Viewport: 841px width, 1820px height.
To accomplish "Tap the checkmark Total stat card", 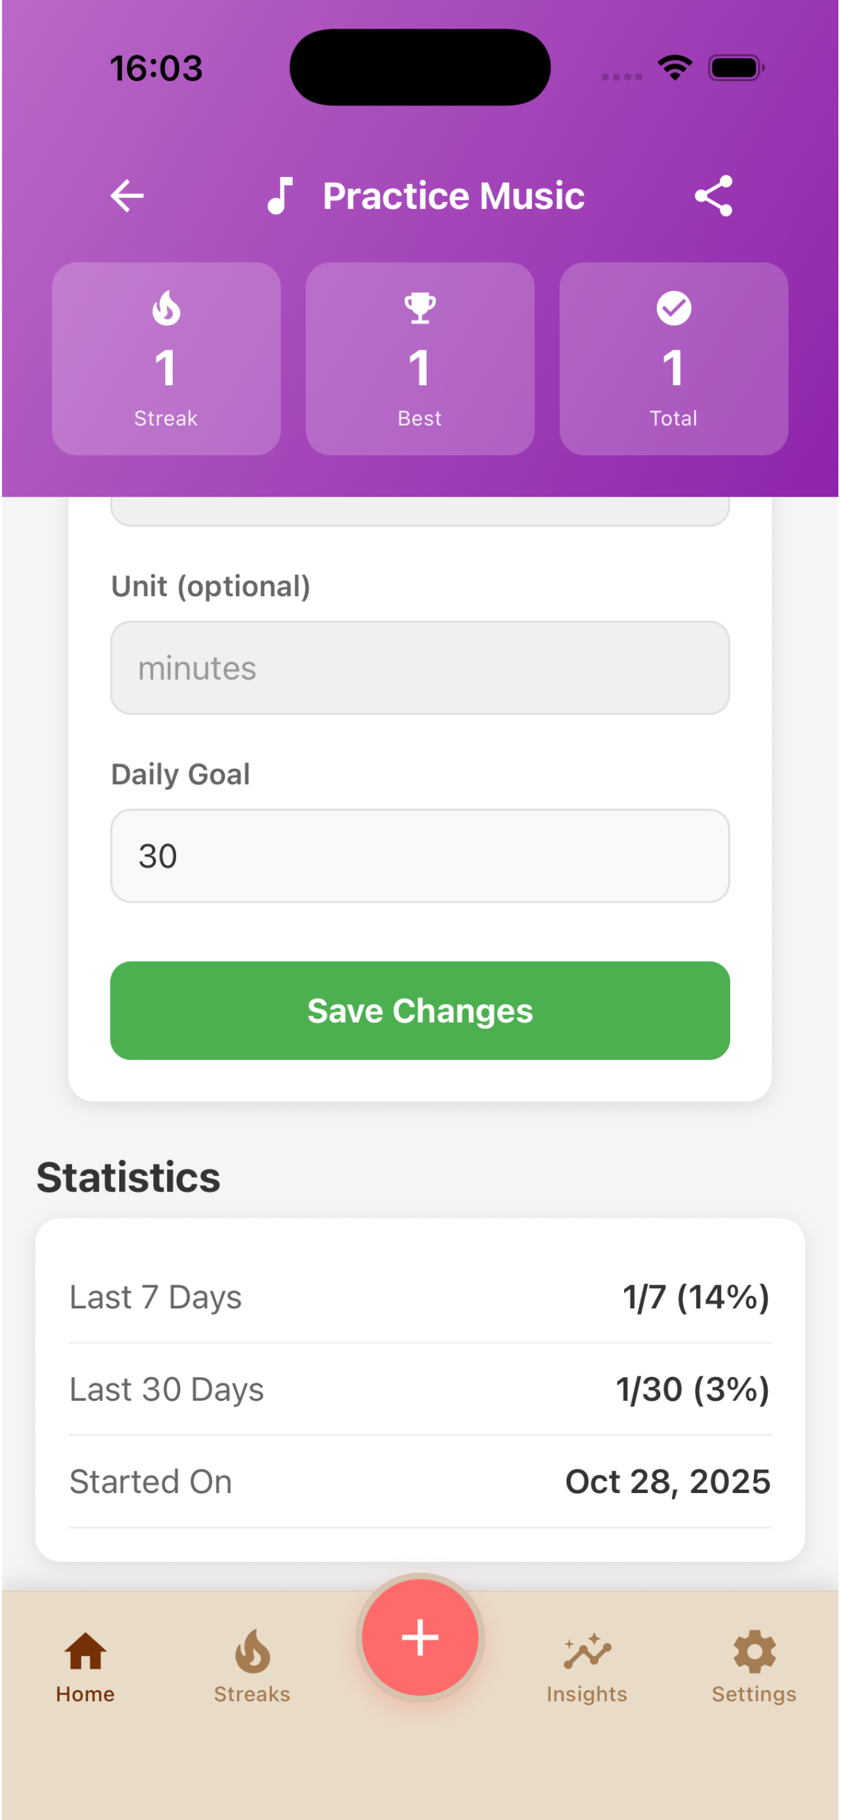I will 673,358.
